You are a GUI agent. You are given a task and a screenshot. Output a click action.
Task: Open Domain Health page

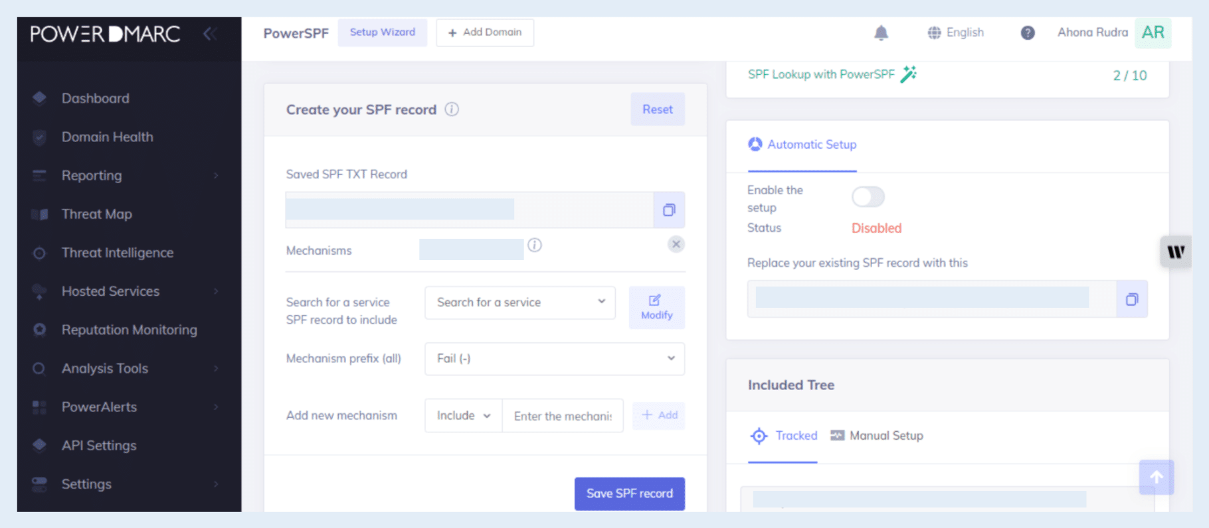(108, 137)
